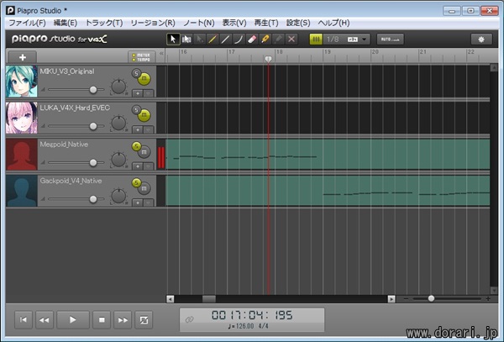Unmute the MIKU_V3_Original track

pos(144,79)
